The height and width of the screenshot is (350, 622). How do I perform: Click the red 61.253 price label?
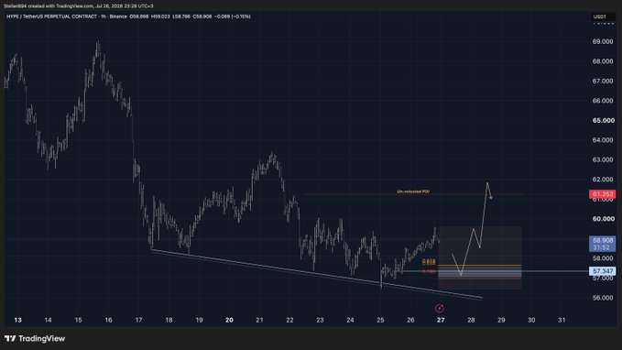tap(602, 194)
